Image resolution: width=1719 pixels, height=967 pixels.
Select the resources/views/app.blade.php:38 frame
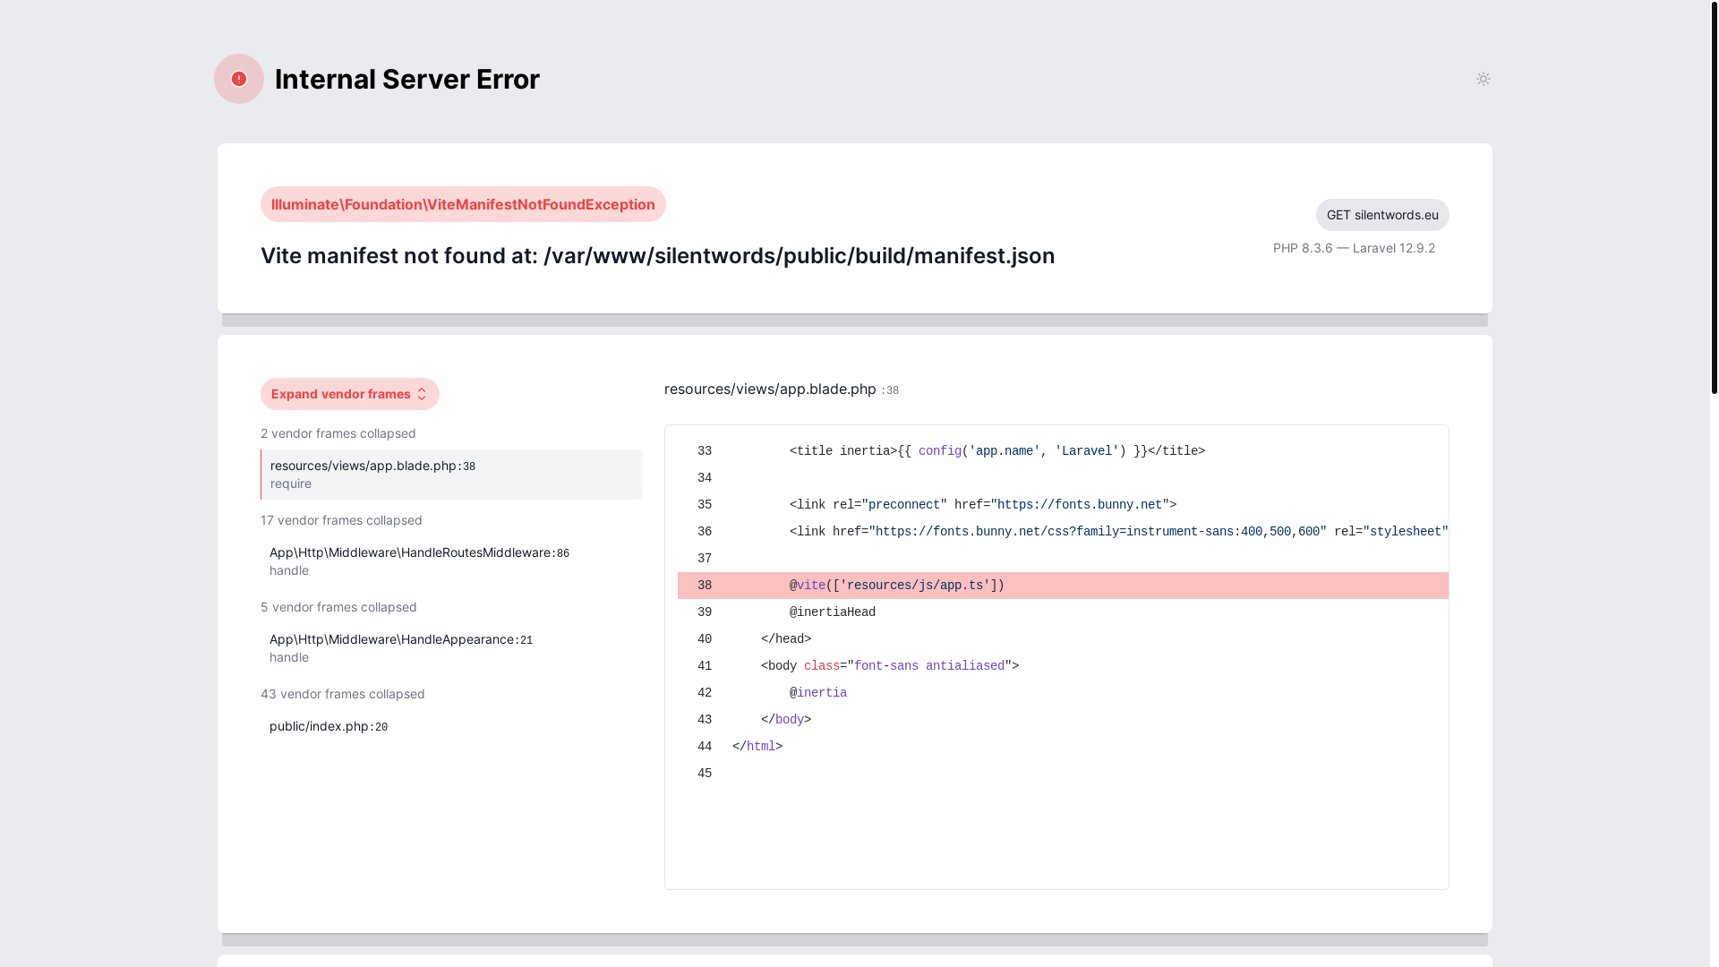451,475
